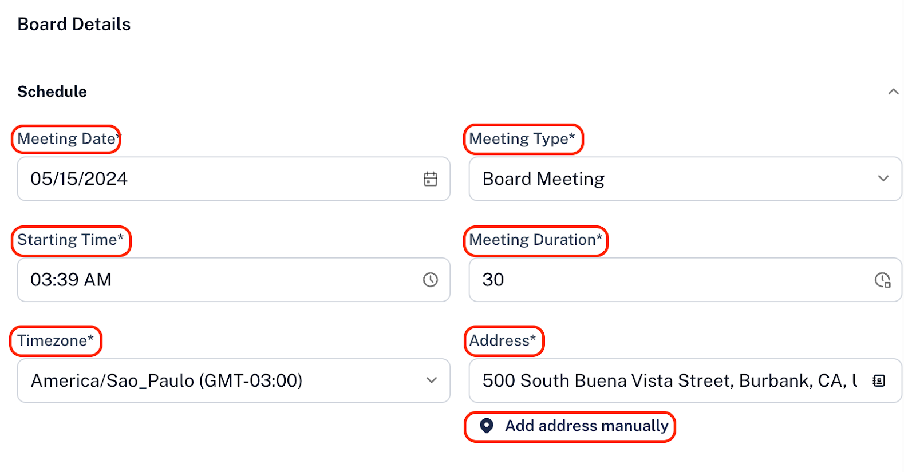The image size is (916, 472).
Task: Collapse the Schedule section chevron
Action: click(x=893, y=92)
